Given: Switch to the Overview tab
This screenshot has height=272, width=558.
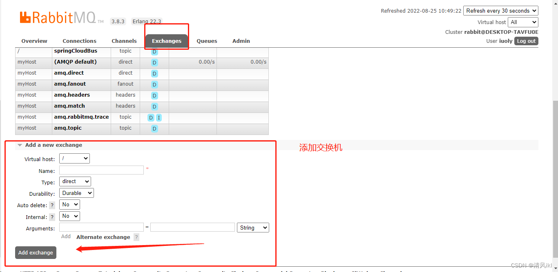Looking at the screenshot, I should click(x=34, y=41).
